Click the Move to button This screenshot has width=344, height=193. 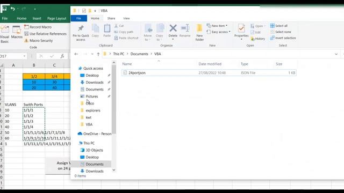(x=148, y=32)
